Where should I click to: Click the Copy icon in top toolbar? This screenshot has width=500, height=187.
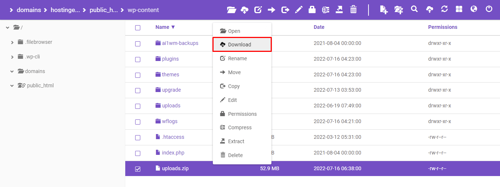(285, 10)
